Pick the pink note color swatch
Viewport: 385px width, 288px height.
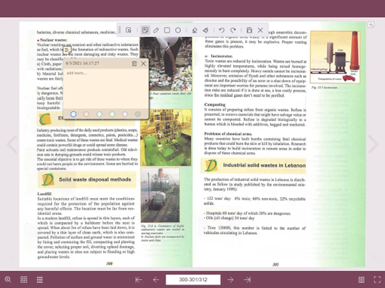tap(86, 114)
